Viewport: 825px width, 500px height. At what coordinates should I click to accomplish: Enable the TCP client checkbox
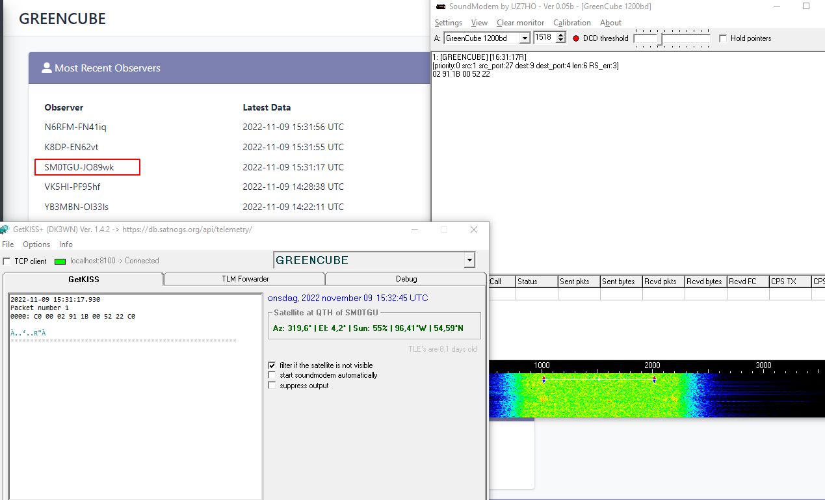[8, 261]
